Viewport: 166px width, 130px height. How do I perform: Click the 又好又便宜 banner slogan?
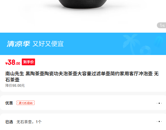click(48, 44)
